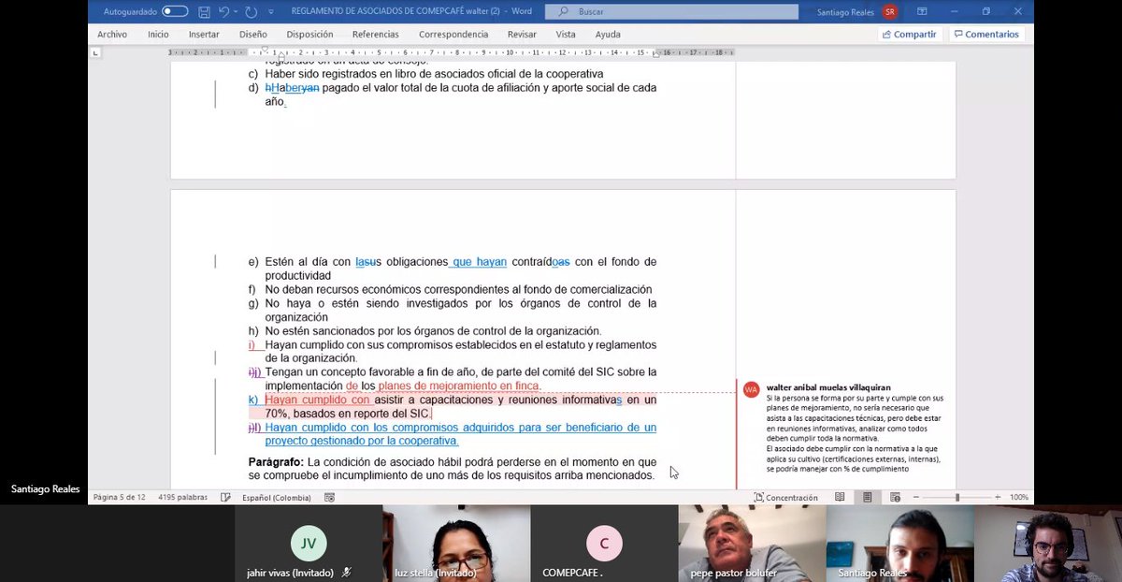Open the Archivo tab
1122x582 pixels.
tap(112, 35)
